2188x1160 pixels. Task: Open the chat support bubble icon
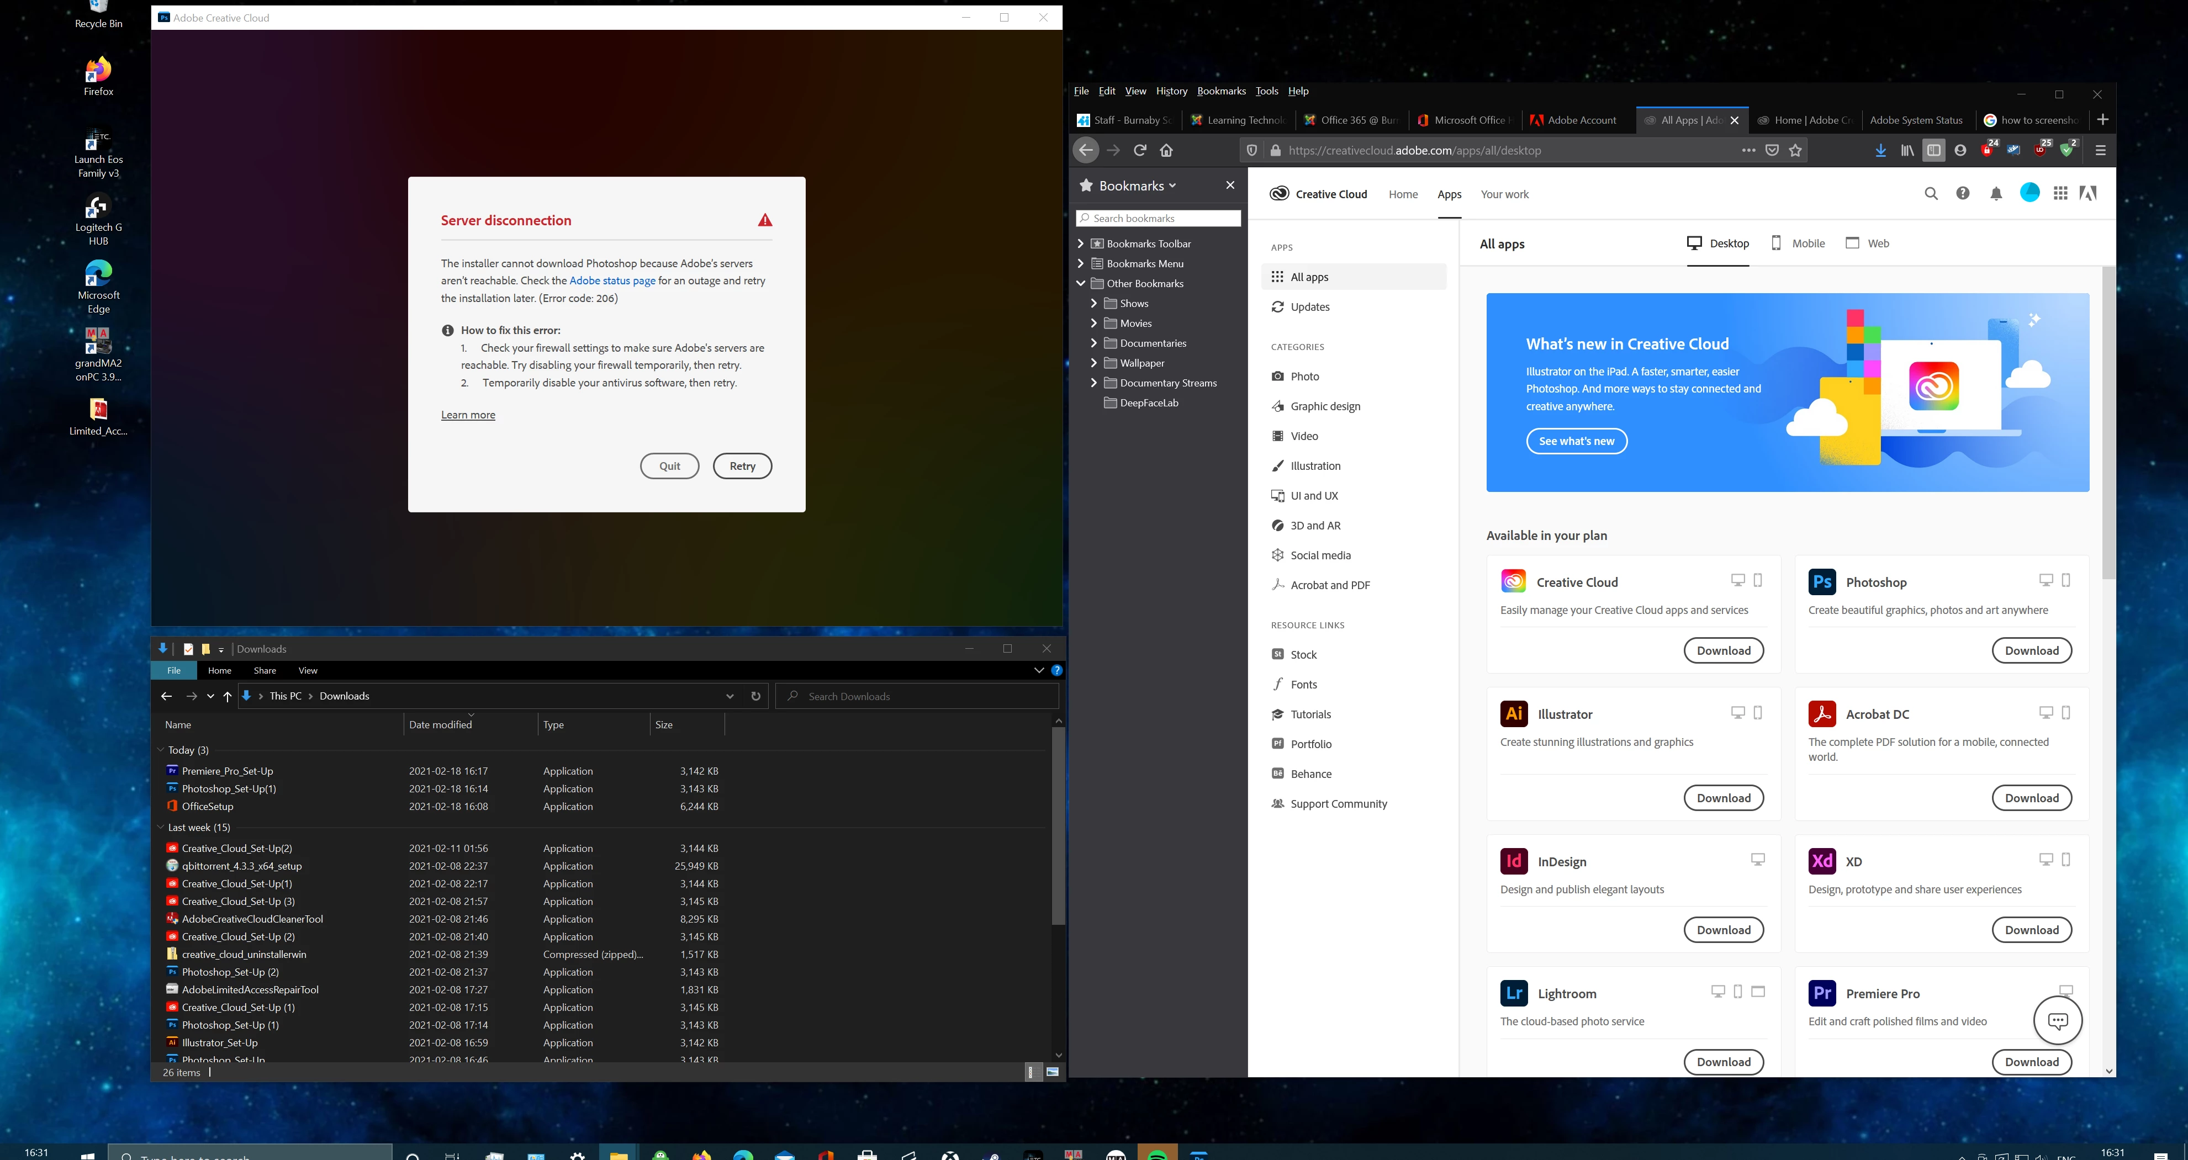2057,1020
